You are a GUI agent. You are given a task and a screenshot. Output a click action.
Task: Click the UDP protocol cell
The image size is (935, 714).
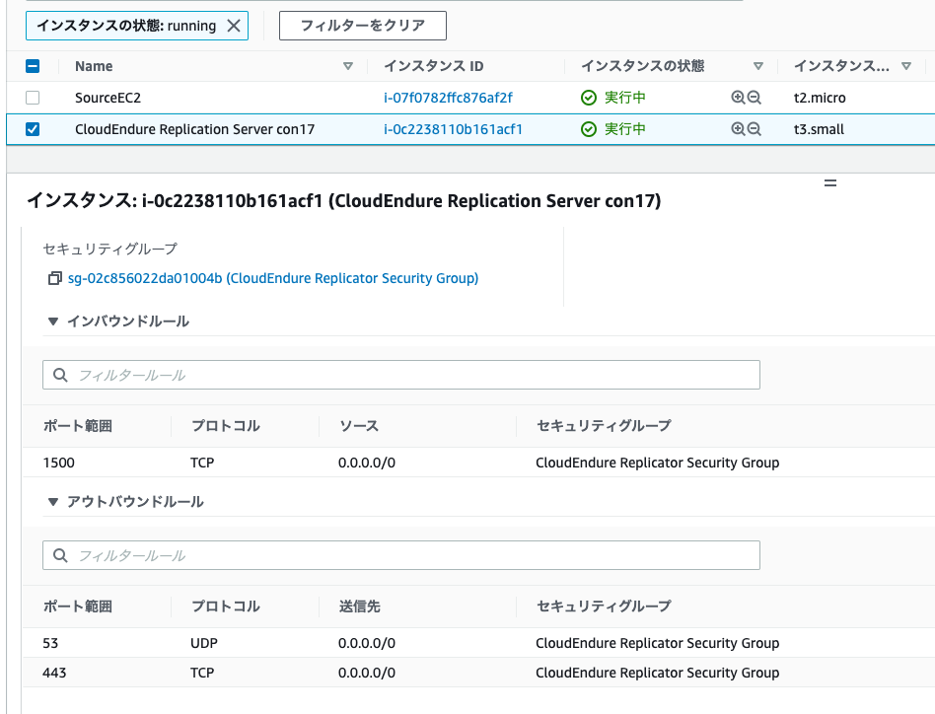[204, 643]
